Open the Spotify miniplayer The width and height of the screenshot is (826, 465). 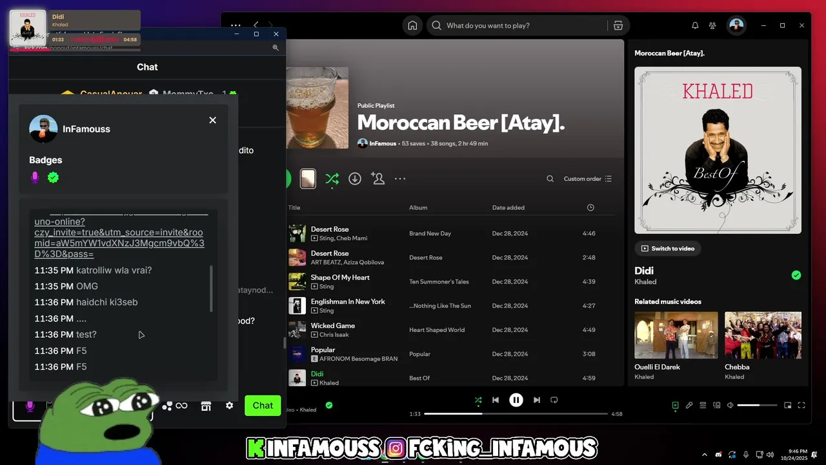(x=788, y=406)
